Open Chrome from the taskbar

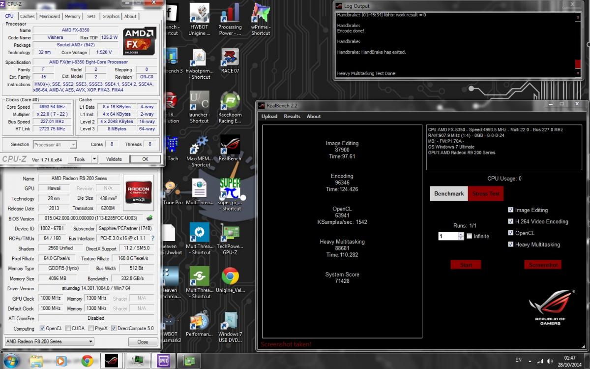[x=88, y=360]
